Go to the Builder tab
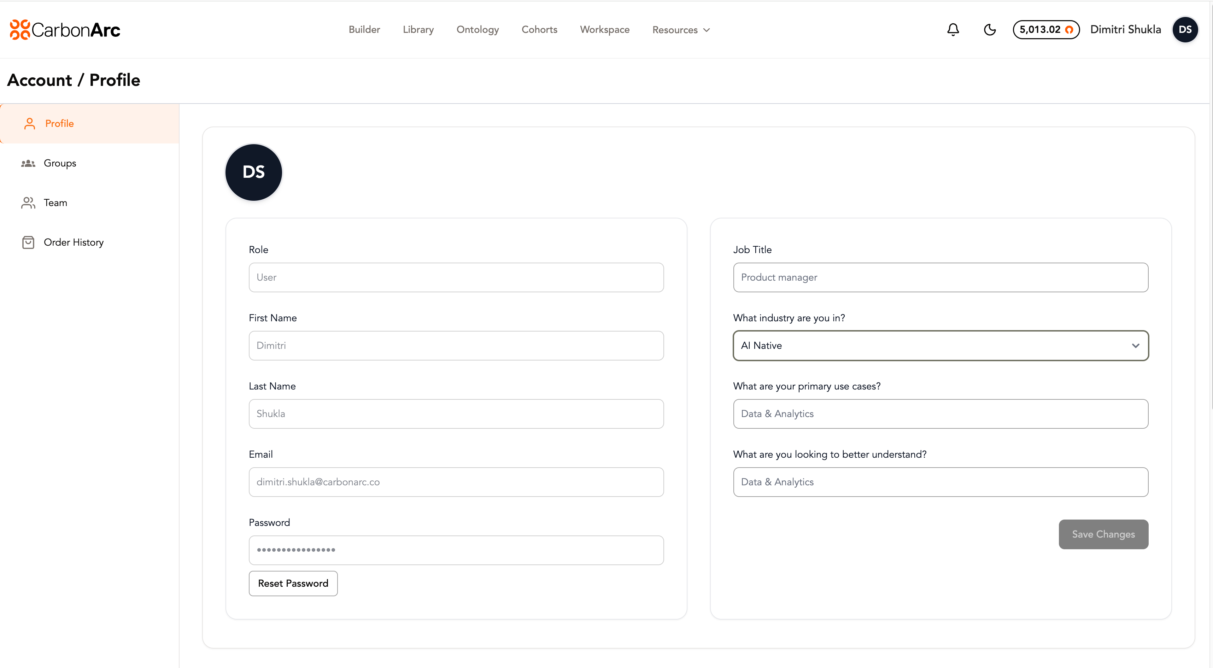Screen dimensions: 1213x668 coord(364,30)
